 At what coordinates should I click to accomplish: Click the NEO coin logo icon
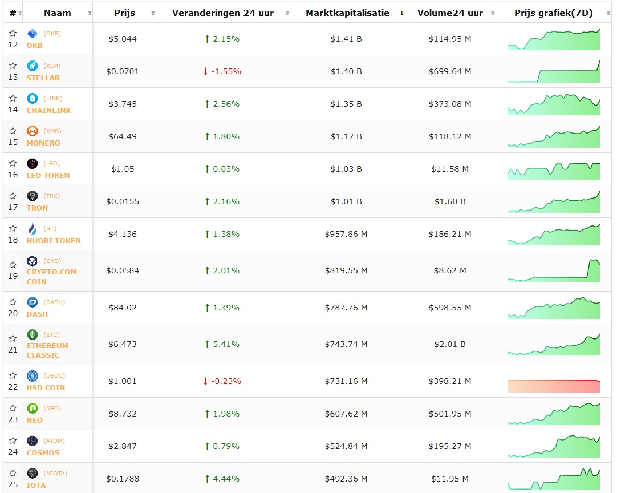click(x=32, y=408)
